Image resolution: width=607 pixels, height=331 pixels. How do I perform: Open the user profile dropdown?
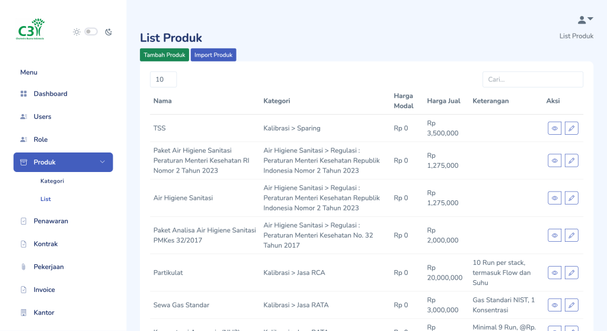585,20
